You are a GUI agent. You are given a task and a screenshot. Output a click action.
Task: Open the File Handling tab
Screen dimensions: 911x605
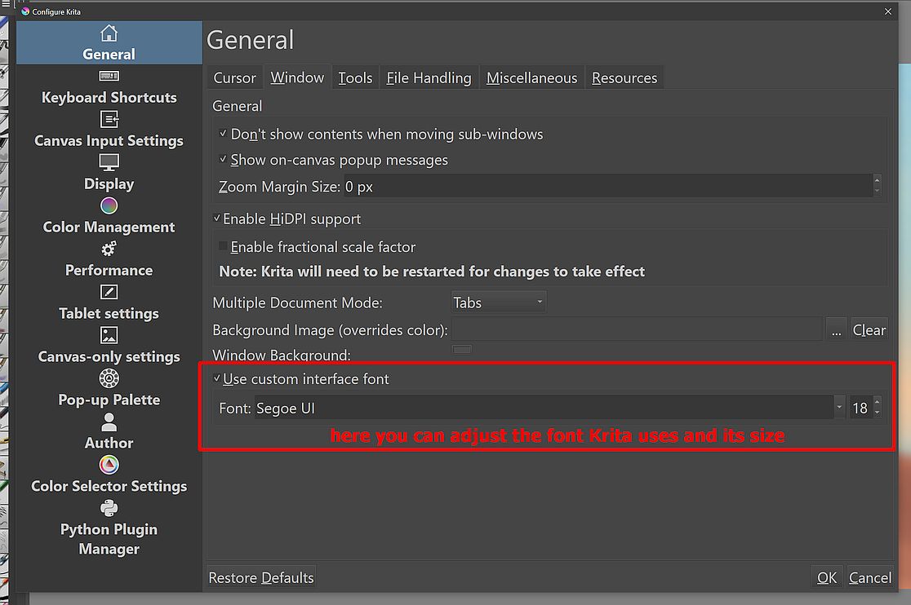tap(429, 77)
